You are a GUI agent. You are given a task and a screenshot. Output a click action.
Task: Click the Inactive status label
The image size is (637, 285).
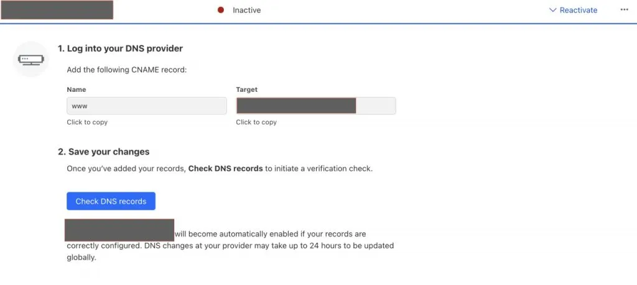point(247,10)
